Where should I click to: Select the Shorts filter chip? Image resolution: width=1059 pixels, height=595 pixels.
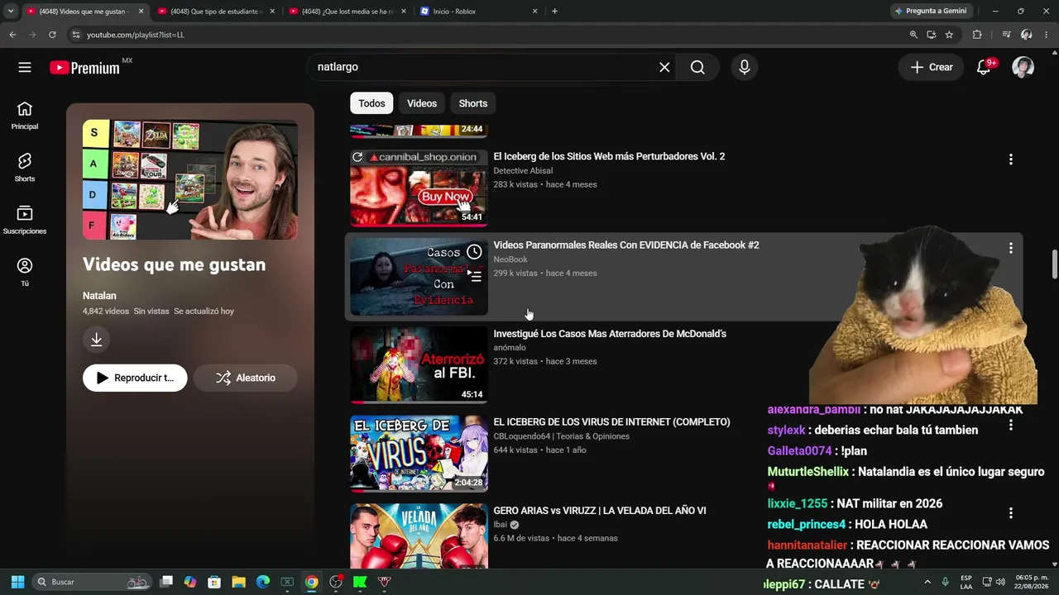(473, 103)
